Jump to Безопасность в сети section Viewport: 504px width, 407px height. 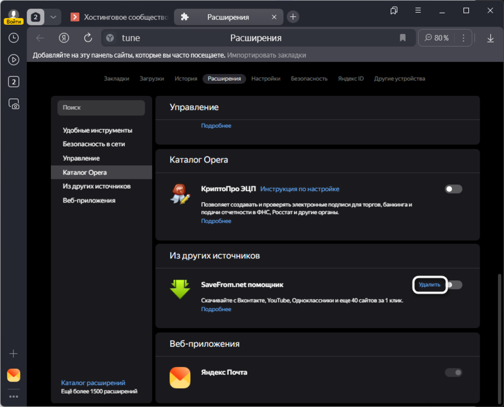pyautogui.click(x=94, y=144)
